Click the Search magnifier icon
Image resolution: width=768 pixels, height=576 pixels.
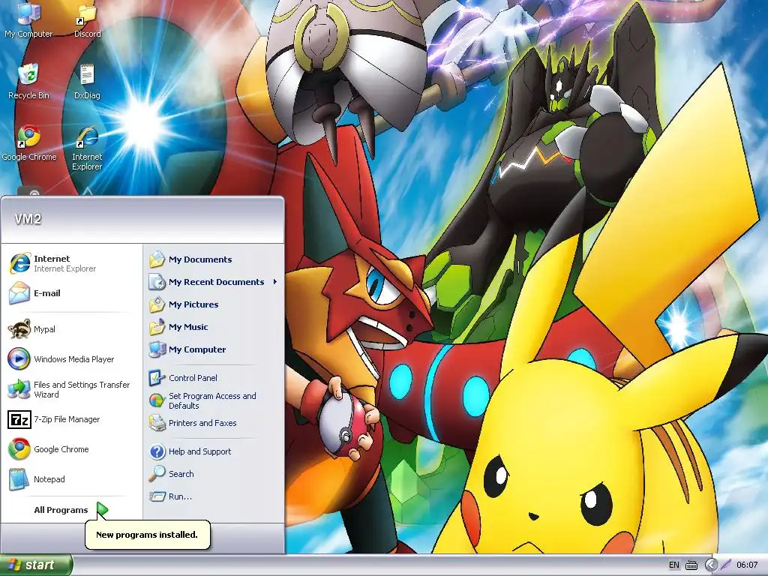[157, 474]
